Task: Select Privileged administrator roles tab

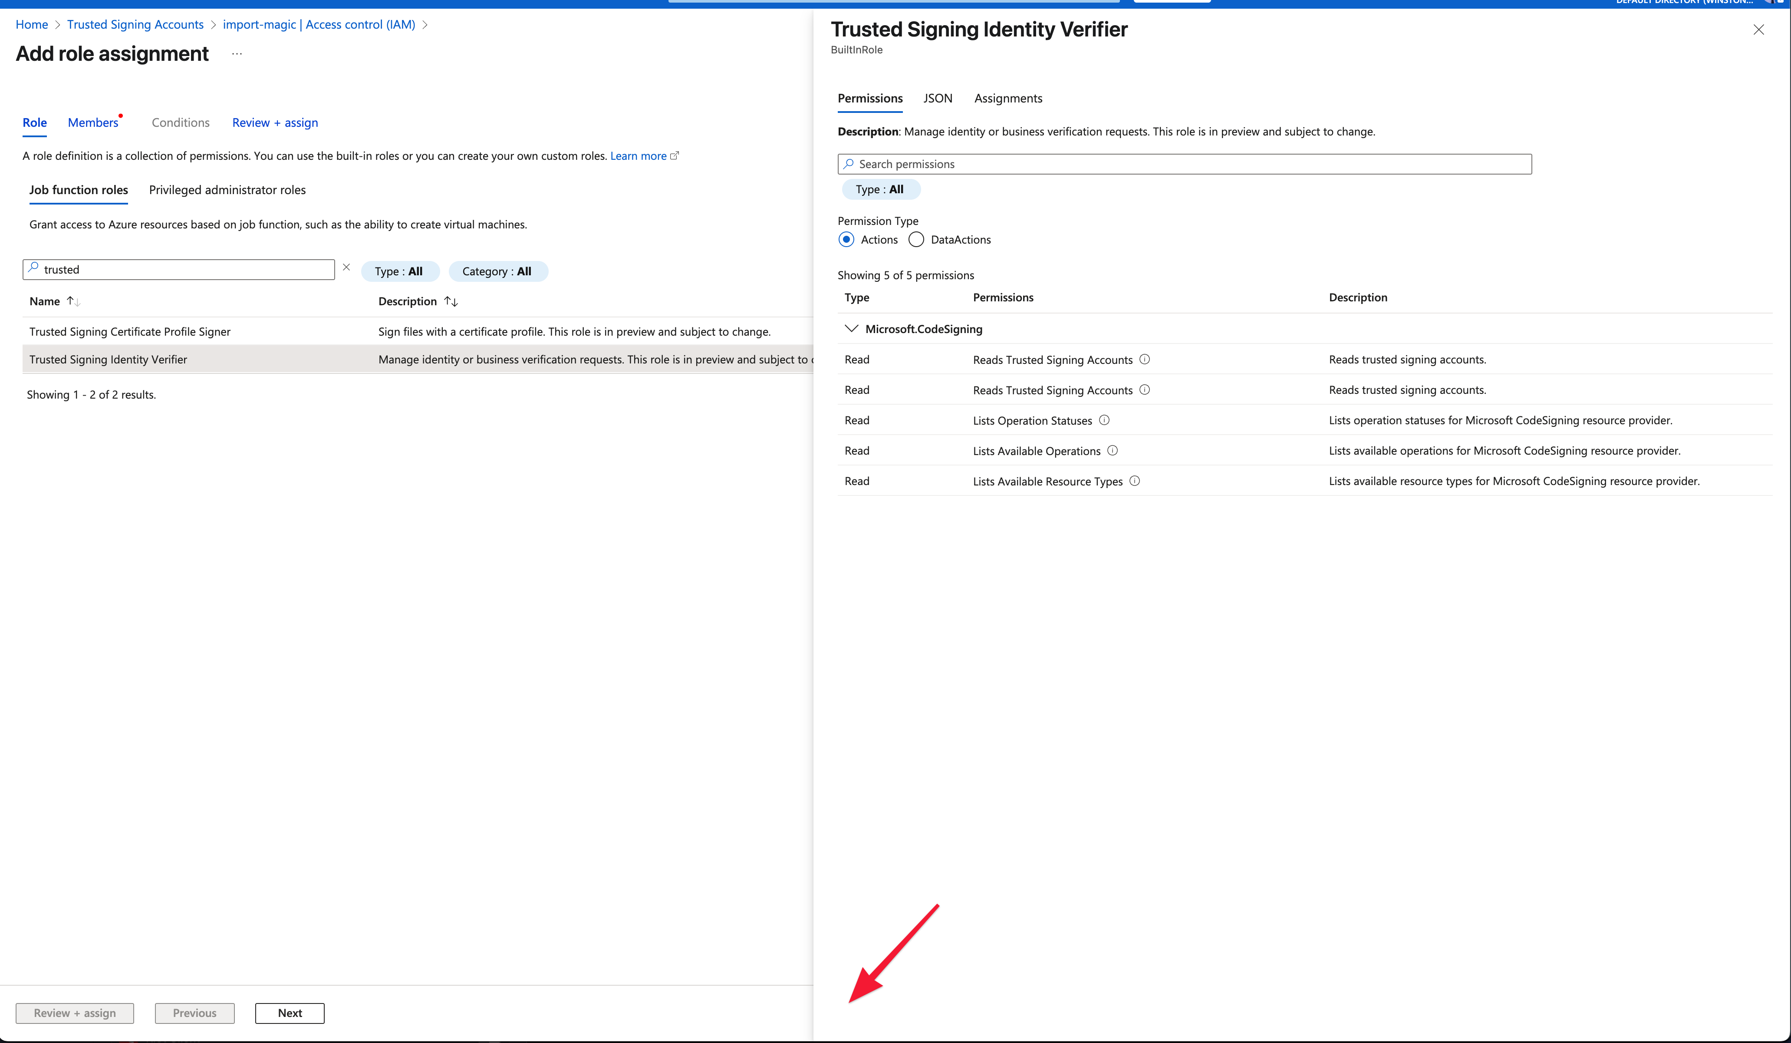Action: 227,190
